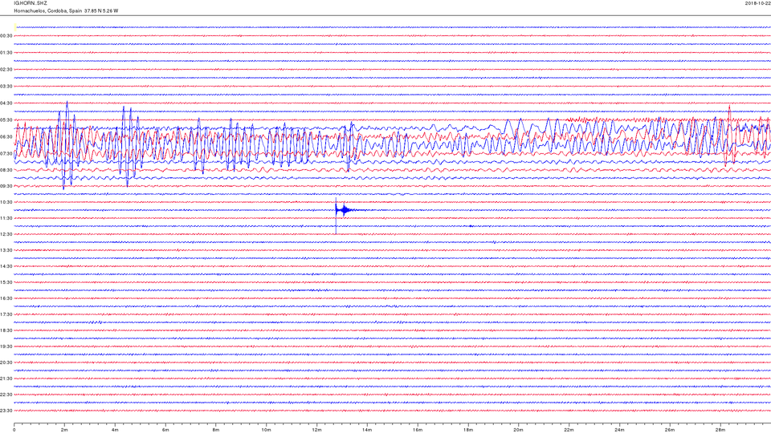
Task: Click the 4m tick on the minute axis
Action: [115, 430]
